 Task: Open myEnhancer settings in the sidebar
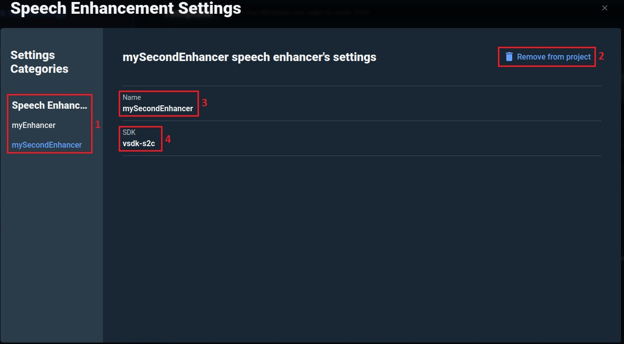coord(33,125)
